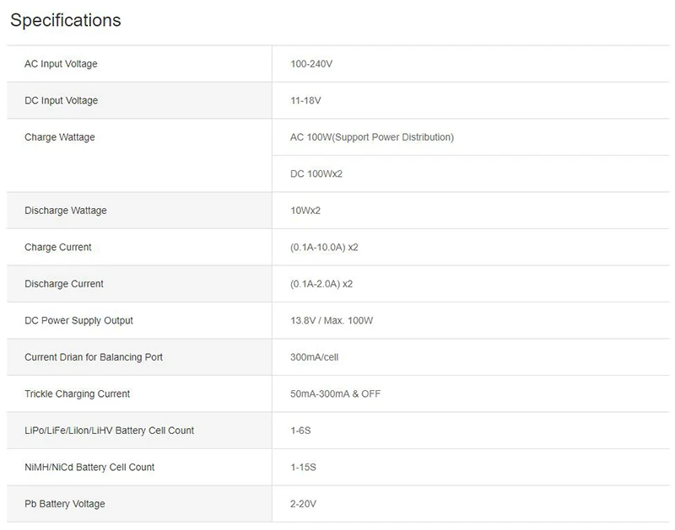Click the 13.8V / Max. 100W value
Viewport: 675px width, 530px height.
(332, 320)
